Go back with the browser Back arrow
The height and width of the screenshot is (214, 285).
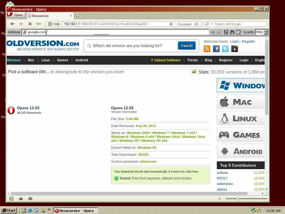coord(12,24)
